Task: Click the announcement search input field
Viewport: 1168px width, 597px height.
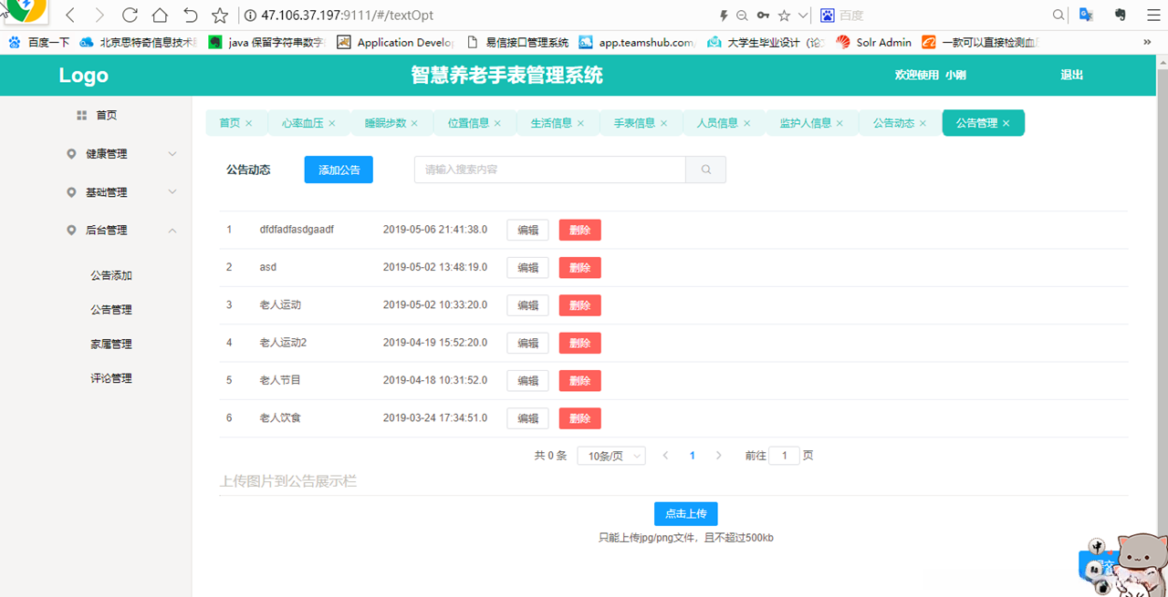Action: (547, 170)
